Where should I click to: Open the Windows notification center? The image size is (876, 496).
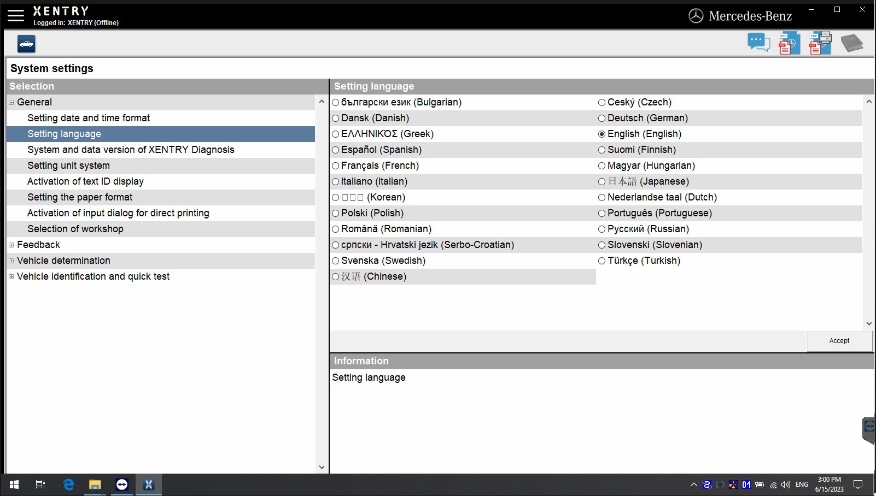coord(858,485)
